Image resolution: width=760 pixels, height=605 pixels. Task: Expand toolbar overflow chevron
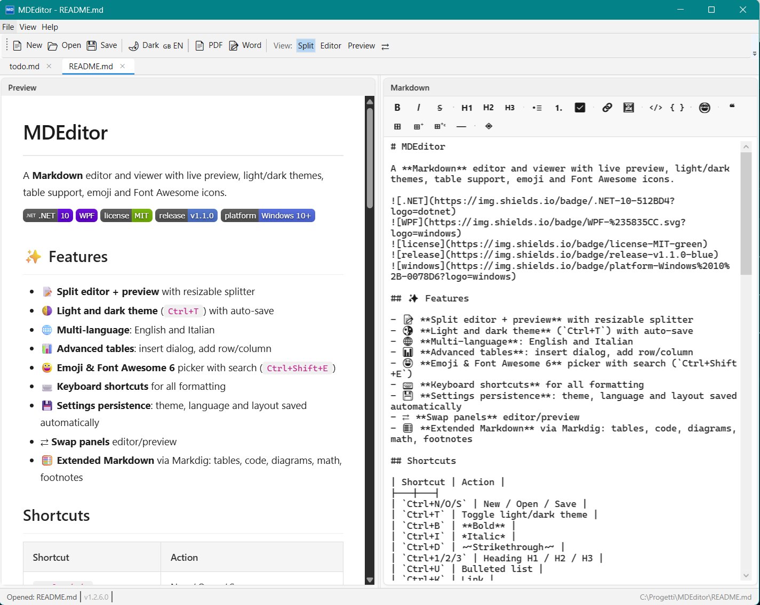point(755,53)
